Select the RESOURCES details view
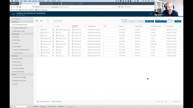The image size is (193, 108). 150,21
